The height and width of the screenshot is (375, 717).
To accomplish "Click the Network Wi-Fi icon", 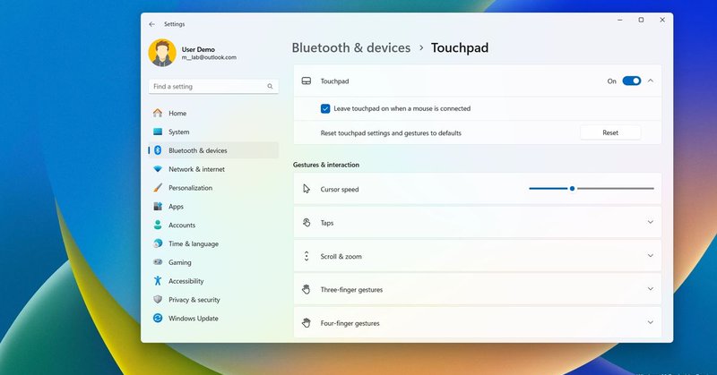I will click(x=158, y=169).
